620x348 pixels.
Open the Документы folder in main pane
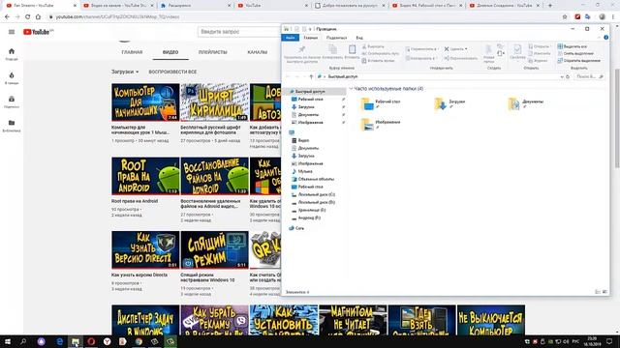[x=525, y=103]
